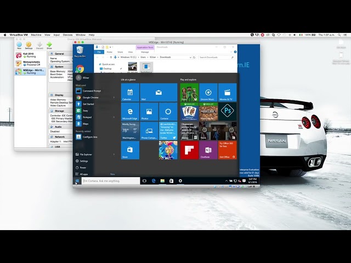351x263 pixels.
Task: Select Quick access in Explorer sidebar
Action: point(107,64)
